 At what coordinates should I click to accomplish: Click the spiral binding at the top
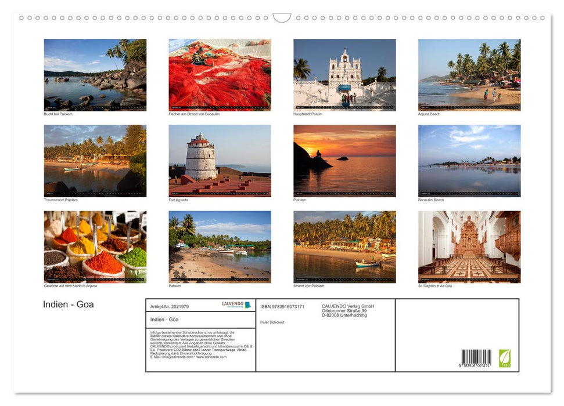click(282, 17)
